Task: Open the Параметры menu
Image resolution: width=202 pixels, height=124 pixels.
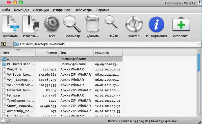Action: click(x=83, y=10)
